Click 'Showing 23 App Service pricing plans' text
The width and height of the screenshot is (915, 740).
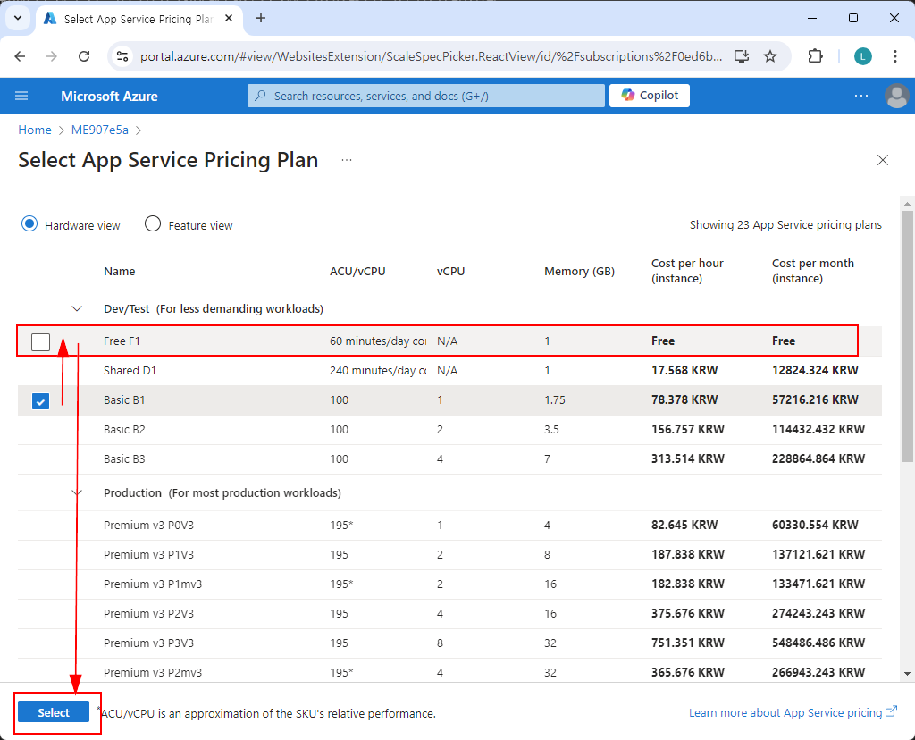[785, 224]
